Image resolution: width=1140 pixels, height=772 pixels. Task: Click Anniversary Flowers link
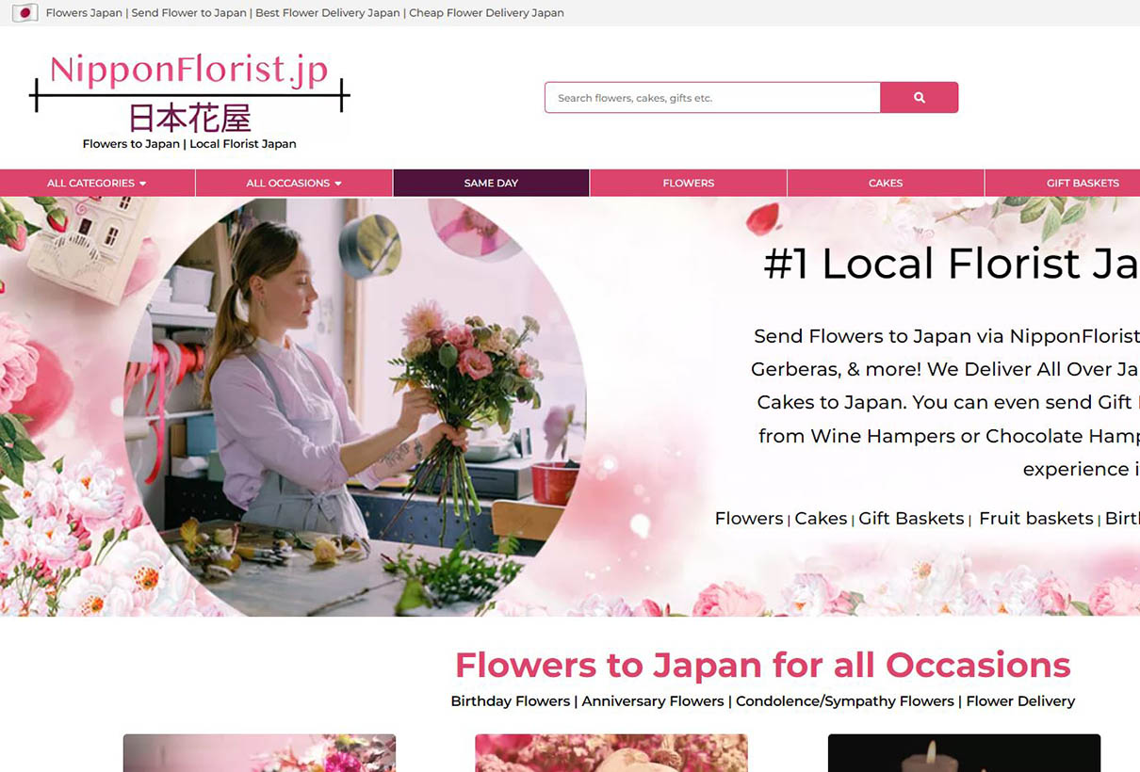[x=653, y=701]
